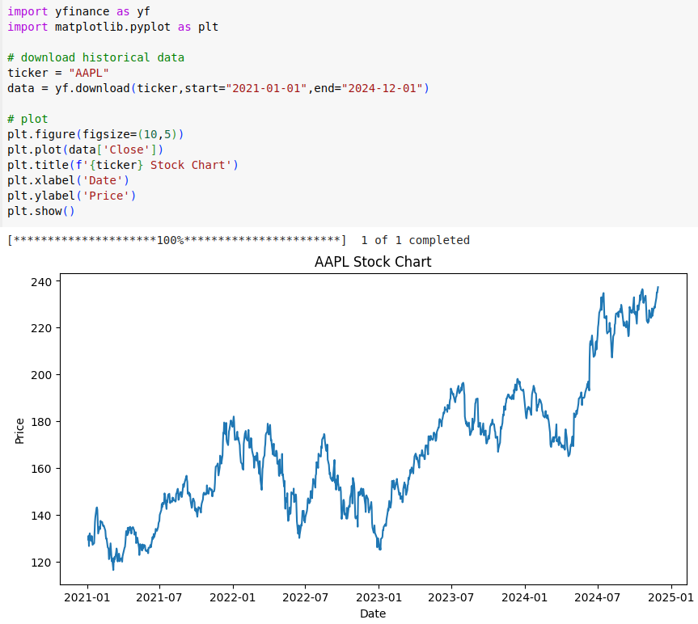
Task: Click the 160 y-axis tick label
Action: point(41,470)
